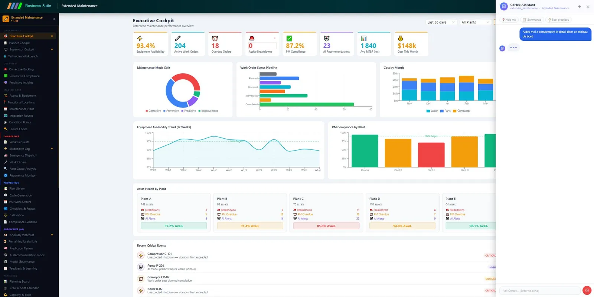Viewport: 594px width, 297px height.
Task: Click the Summarize suggestion button
Action: (x=532, y=20)
